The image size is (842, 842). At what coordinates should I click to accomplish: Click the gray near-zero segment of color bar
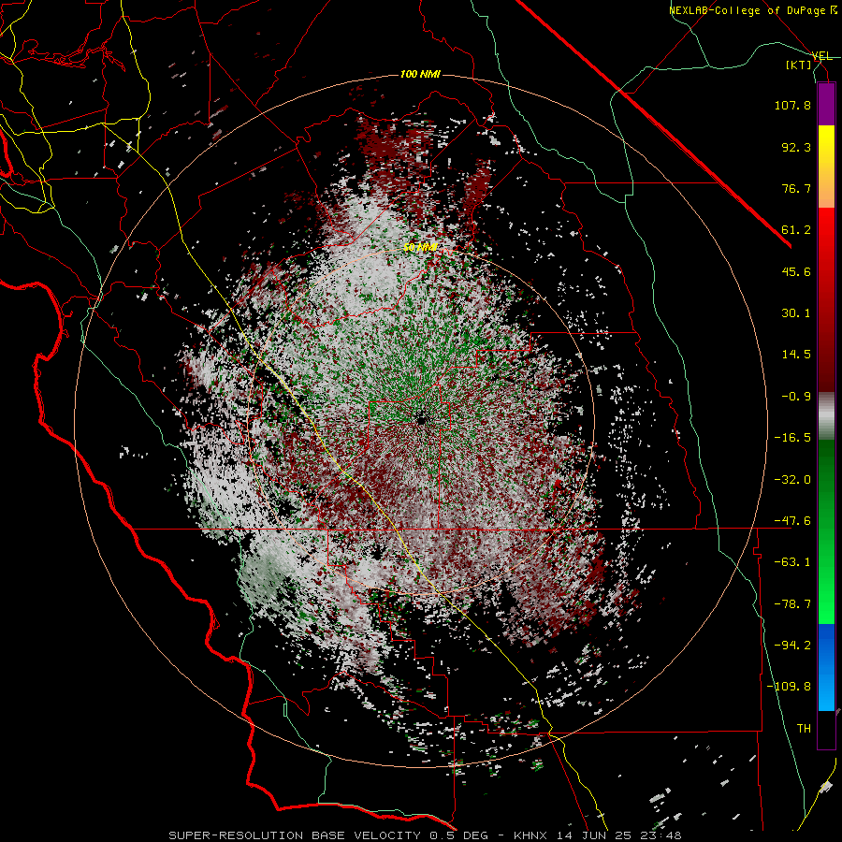(826, 414)
